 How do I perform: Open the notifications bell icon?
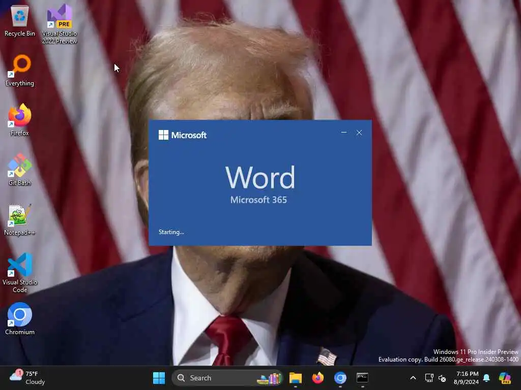pyautogui.click(x=486, y=378)
